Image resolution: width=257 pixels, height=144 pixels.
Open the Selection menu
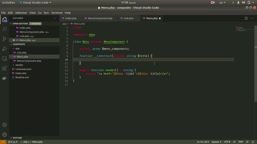[x=21, y=13]
